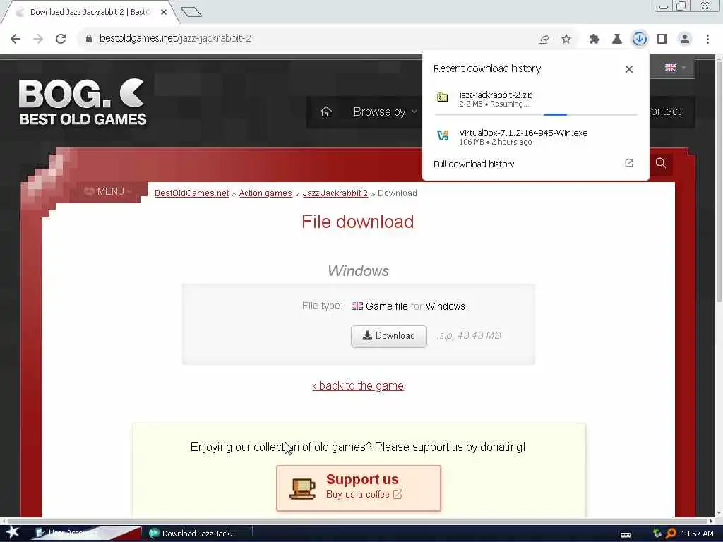
Task: Go back using the browser back arrow
Action: coord(16,39)
